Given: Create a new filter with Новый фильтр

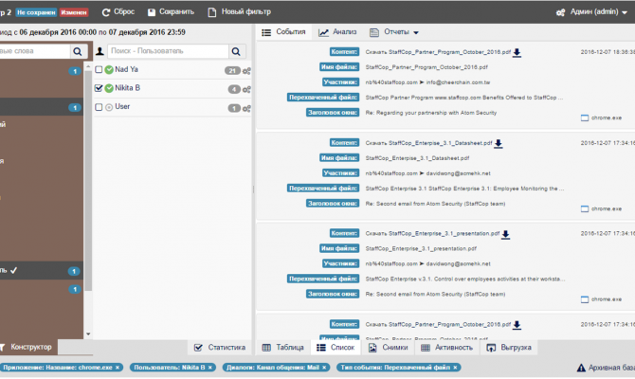Looking at the screenshot, I should pos(240,11).
